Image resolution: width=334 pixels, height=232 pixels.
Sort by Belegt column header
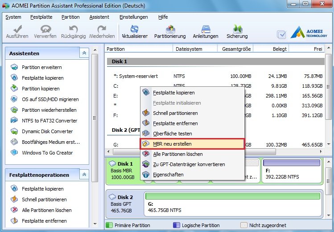271,49
